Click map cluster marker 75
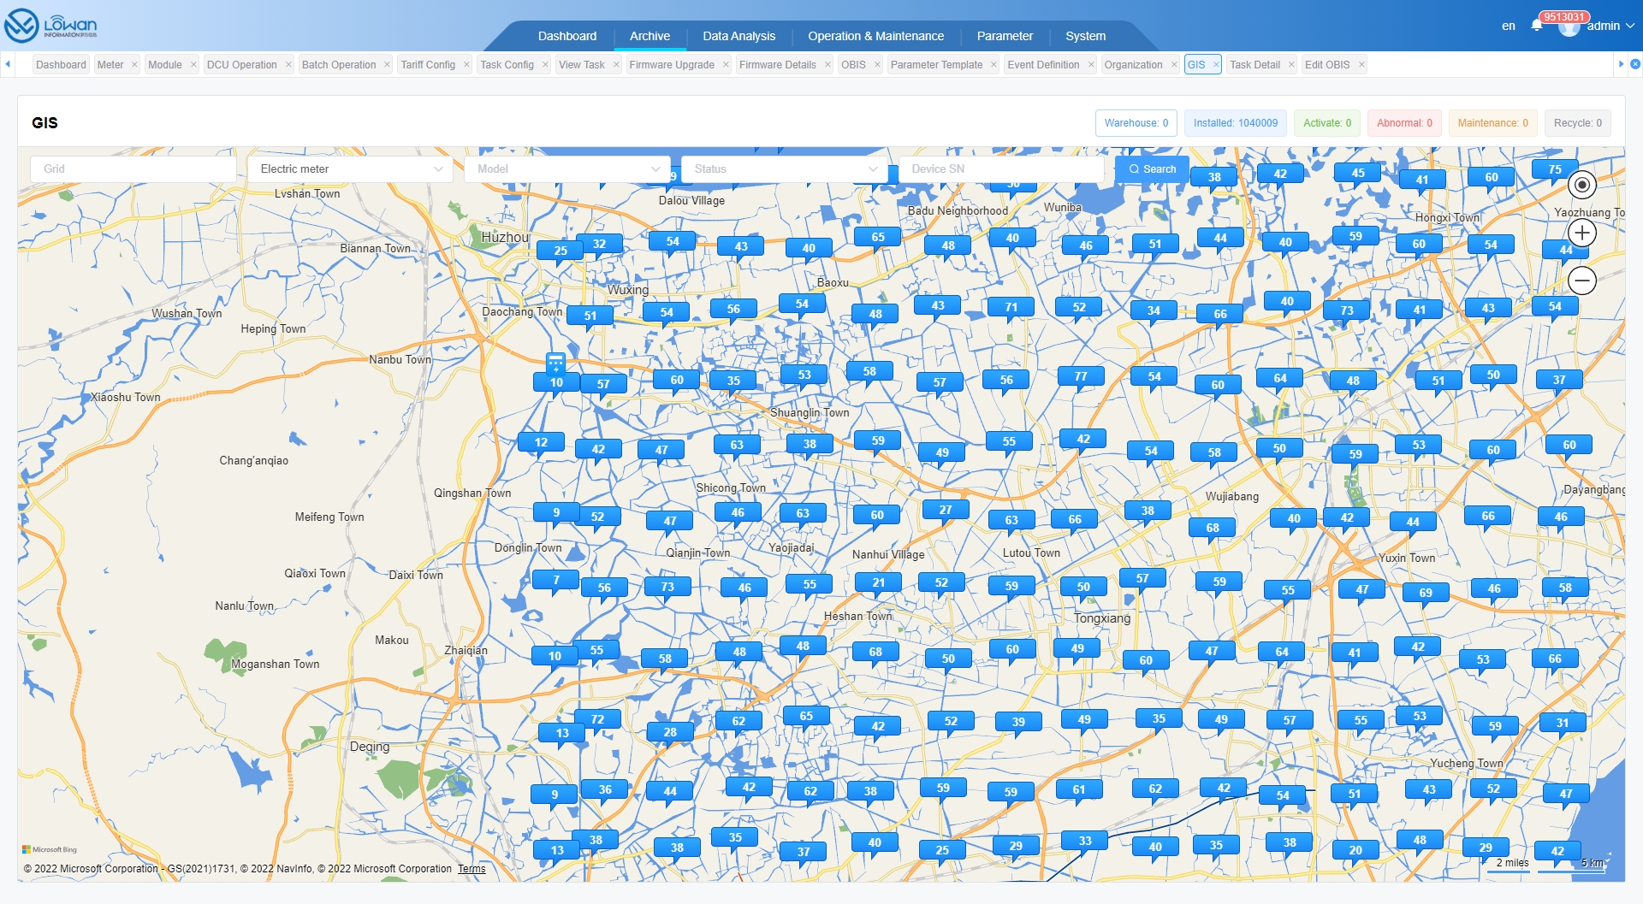The height and width of the screenshot is (904, 1643). [1555, 169]
